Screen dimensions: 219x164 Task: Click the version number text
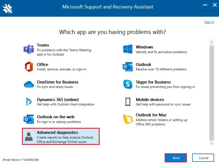(x=21, y=160)
